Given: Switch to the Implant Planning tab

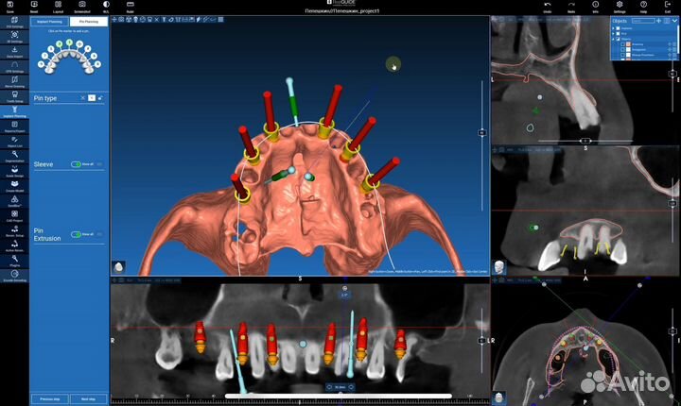Looking at the screenshot, I should pyautogui.click(x=50, y=20).
